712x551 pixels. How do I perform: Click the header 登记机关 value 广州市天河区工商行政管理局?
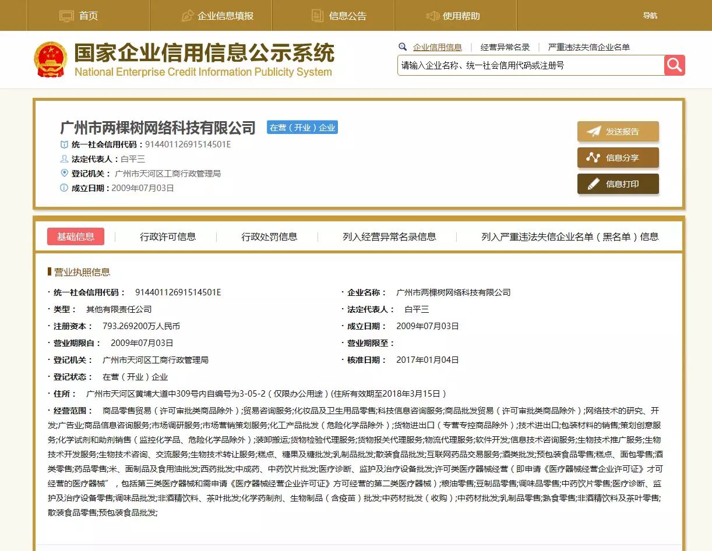tap(168, 174)
